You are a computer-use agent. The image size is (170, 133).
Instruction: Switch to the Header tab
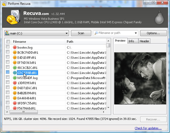[x=144, y=41]
